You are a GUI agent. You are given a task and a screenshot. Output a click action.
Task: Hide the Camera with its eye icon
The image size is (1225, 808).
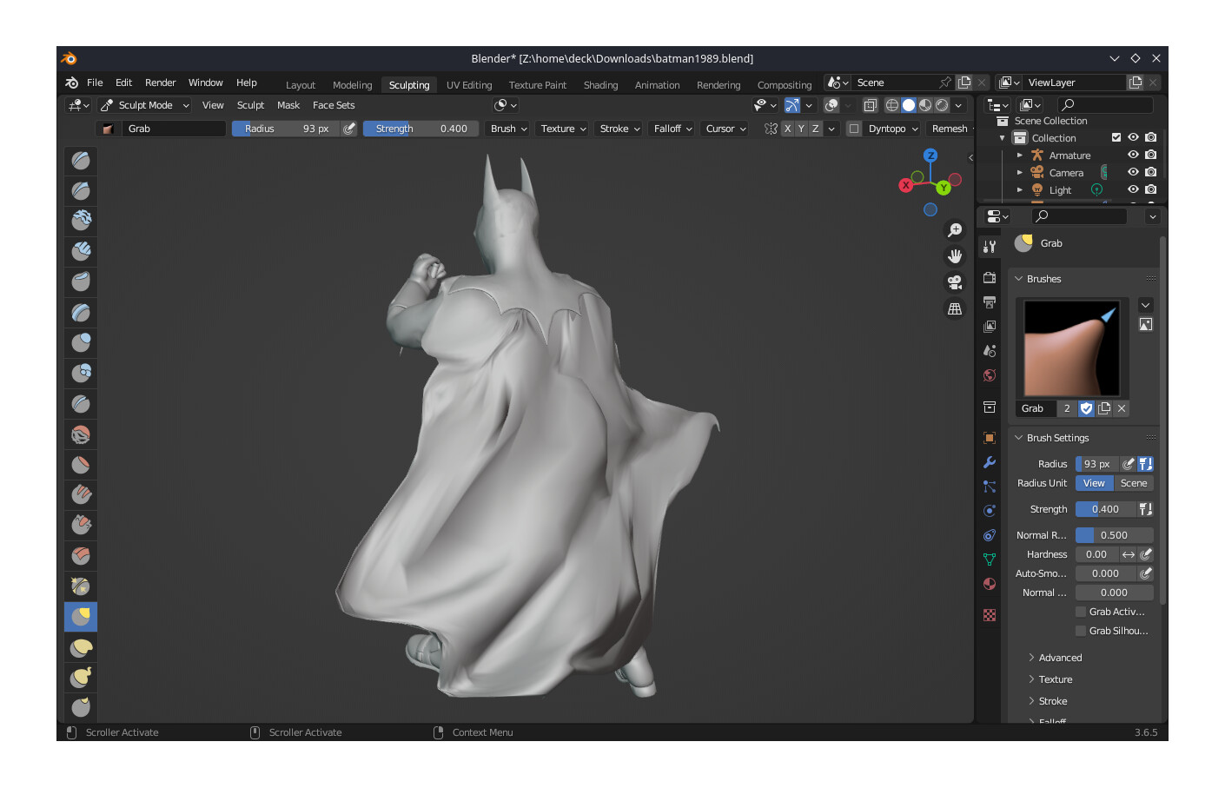click(1133, 172)
